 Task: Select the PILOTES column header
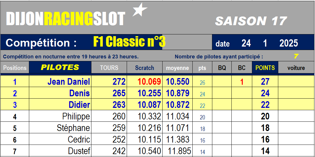(60, 67)
